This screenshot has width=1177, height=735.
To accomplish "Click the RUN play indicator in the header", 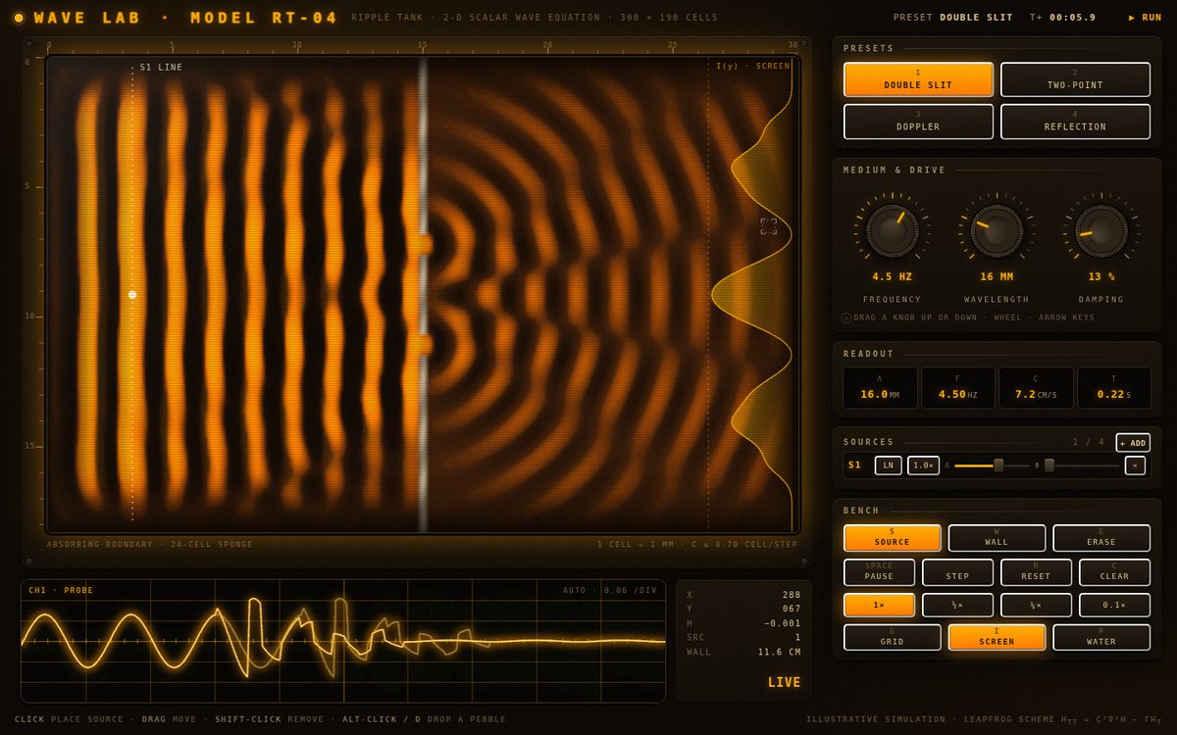I will [1146, 18].
